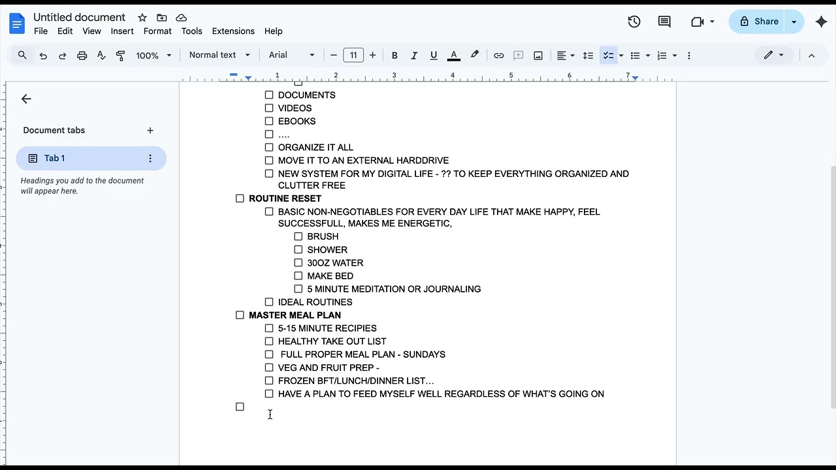The width and height of the screenshot is (836, 470).
Task: Apply bold formatting
Action: [394, 55]
